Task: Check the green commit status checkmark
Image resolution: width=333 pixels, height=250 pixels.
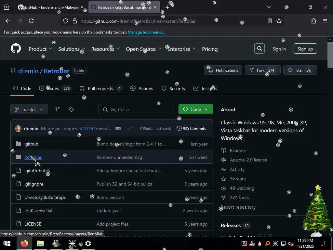Action: [130, 128]
